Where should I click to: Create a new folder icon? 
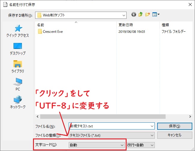(148, 15)
